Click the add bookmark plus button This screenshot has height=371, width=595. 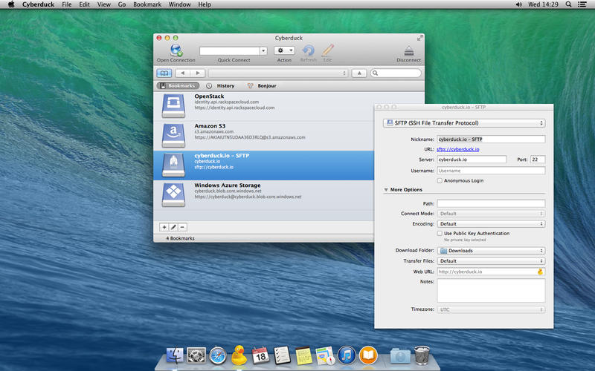164,226
